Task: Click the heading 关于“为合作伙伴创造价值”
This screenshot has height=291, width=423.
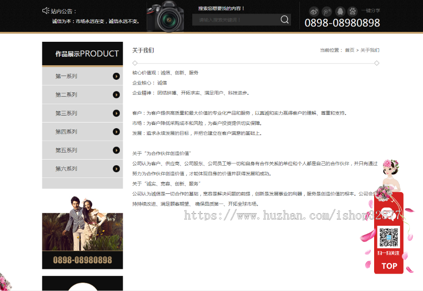Action: pos(162,153)
